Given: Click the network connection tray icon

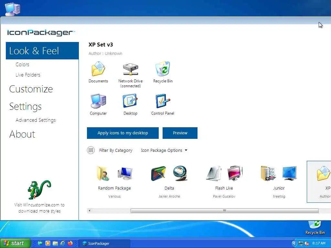Looking at the screenshot, I should coord(301,243).
